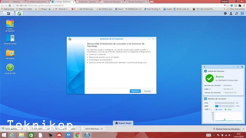Click the Windows Start button
This screenshot has width=246, height=138.
click(x=3, y=135)
